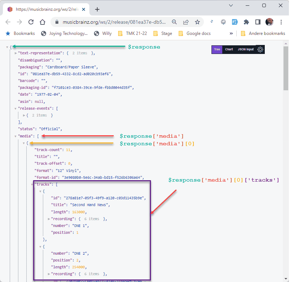The image size is (290, 282).
Task: Click the packaging-id value f7101ce3
Action: pyautogui.click(x=92, y=87)
